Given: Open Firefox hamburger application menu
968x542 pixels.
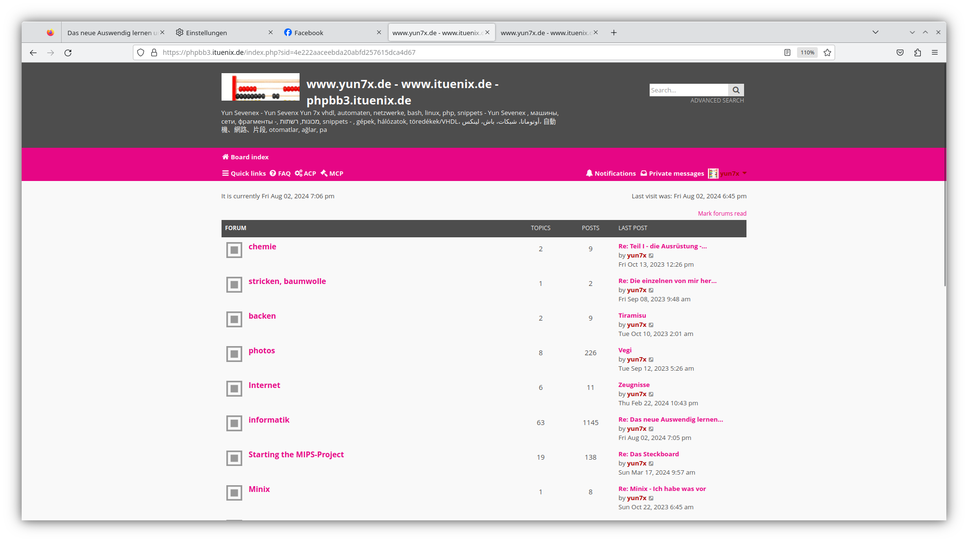Looking at the screenshot, I should [935, 52].
